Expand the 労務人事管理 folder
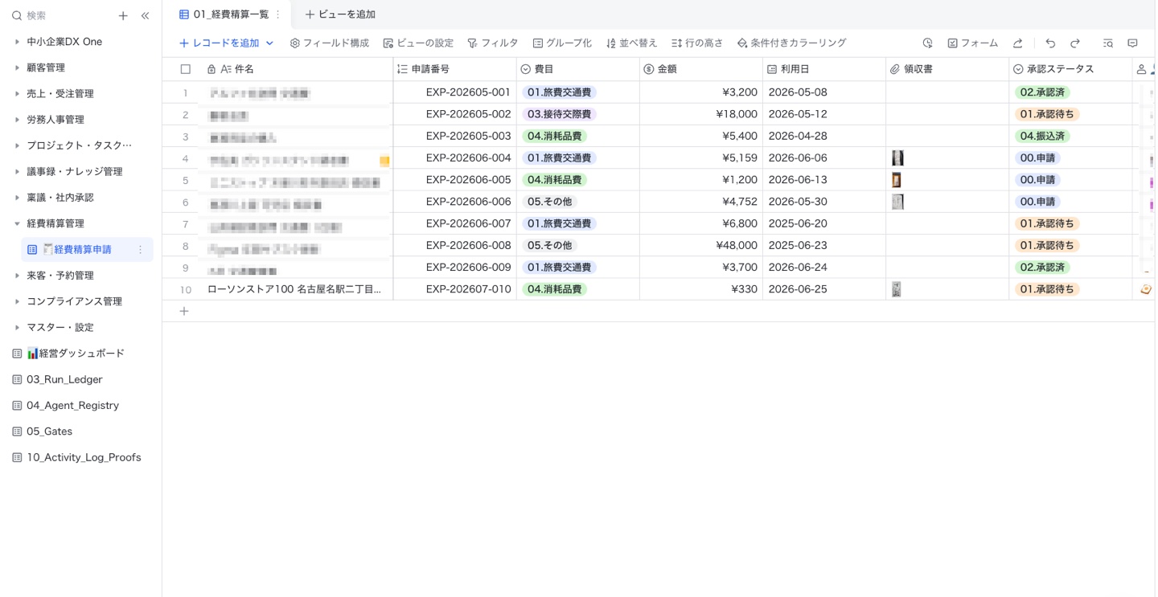The width and height of the screenshot is (1158, 597). point(17,120)
